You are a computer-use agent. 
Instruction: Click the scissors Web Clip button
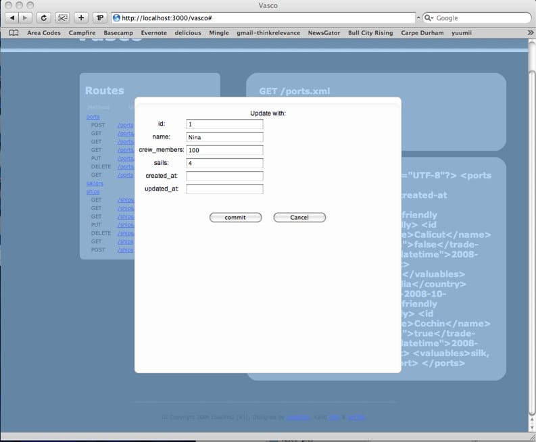(x=62, y=18)
